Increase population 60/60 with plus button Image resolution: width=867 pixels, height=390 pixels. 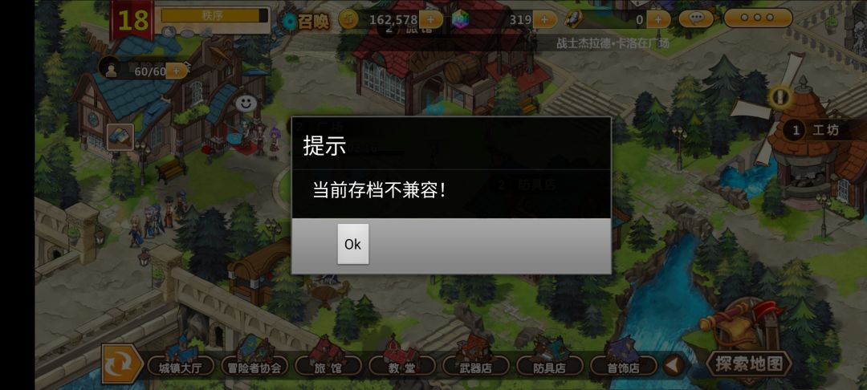177,71
